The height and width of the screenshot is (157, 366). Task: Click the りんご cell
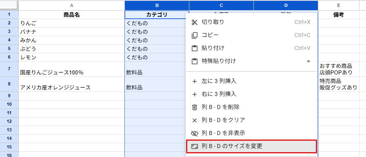click(72, 23)
